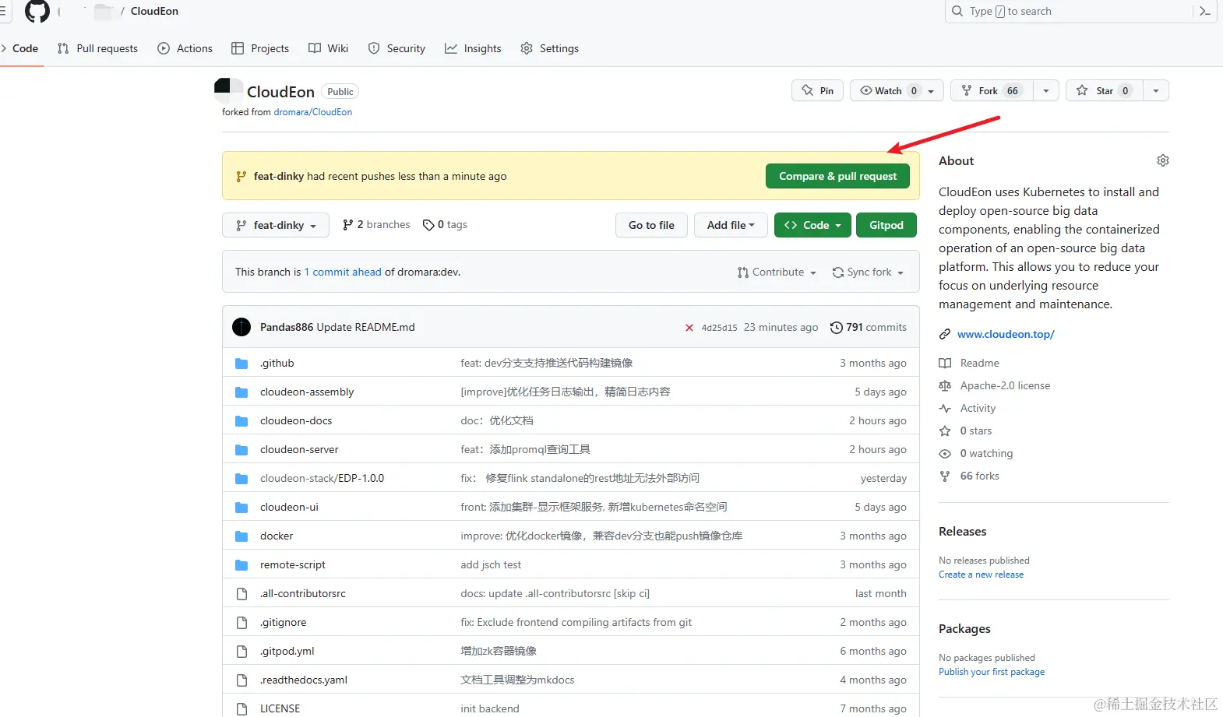View the 791 commits history
The height and width of the screenshot is (717, 1223).
pos(869,328)
